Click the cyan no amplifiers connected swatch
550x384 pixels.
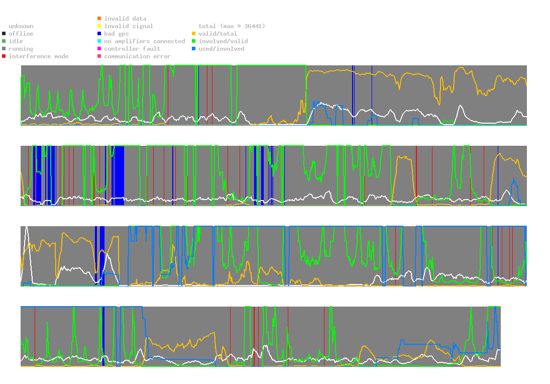(99, 41)
